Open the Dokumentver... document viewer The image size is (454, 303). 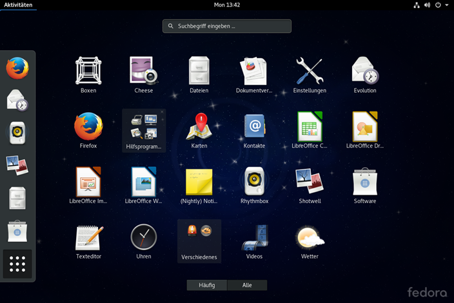click(x=254, y=75)
